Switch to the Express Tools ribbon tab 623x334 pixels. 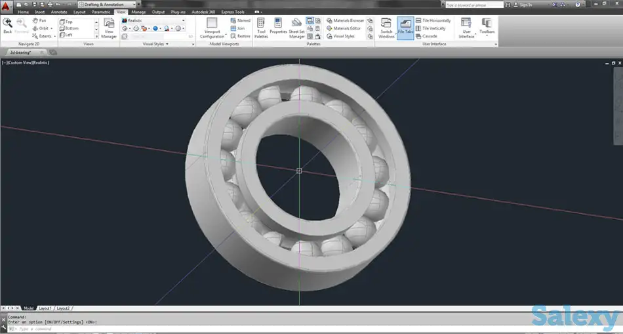click(233, 12)
